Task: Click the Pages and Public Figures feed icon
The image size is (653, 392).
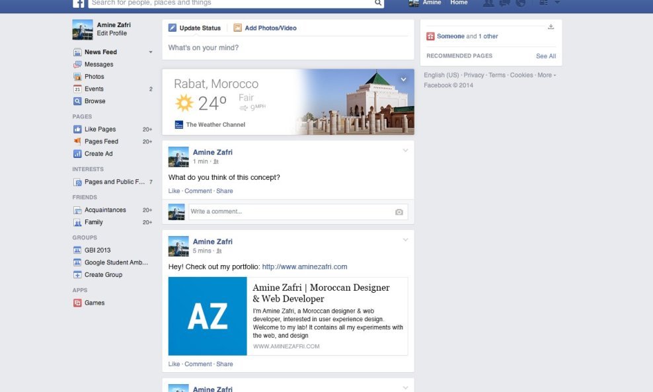Action: tap(77, 182)
